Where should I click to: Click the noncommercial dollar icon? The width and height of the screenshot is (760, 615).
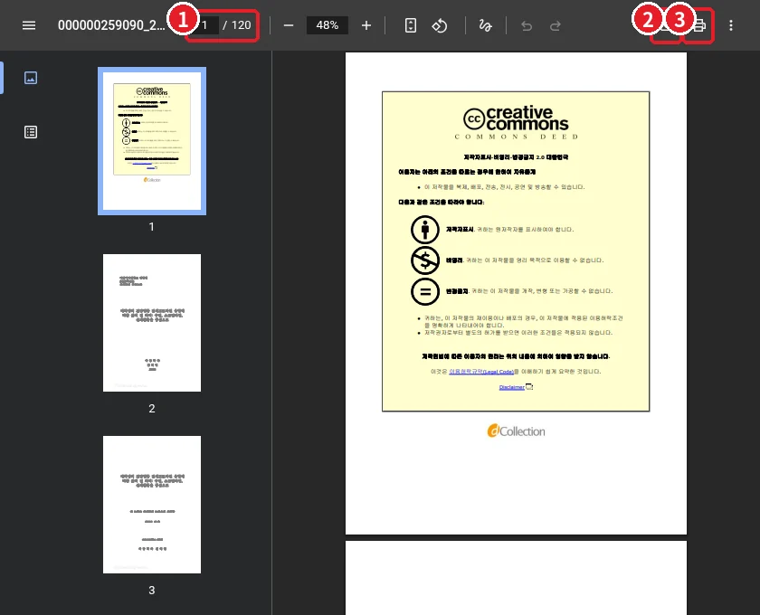click(425, 260)
